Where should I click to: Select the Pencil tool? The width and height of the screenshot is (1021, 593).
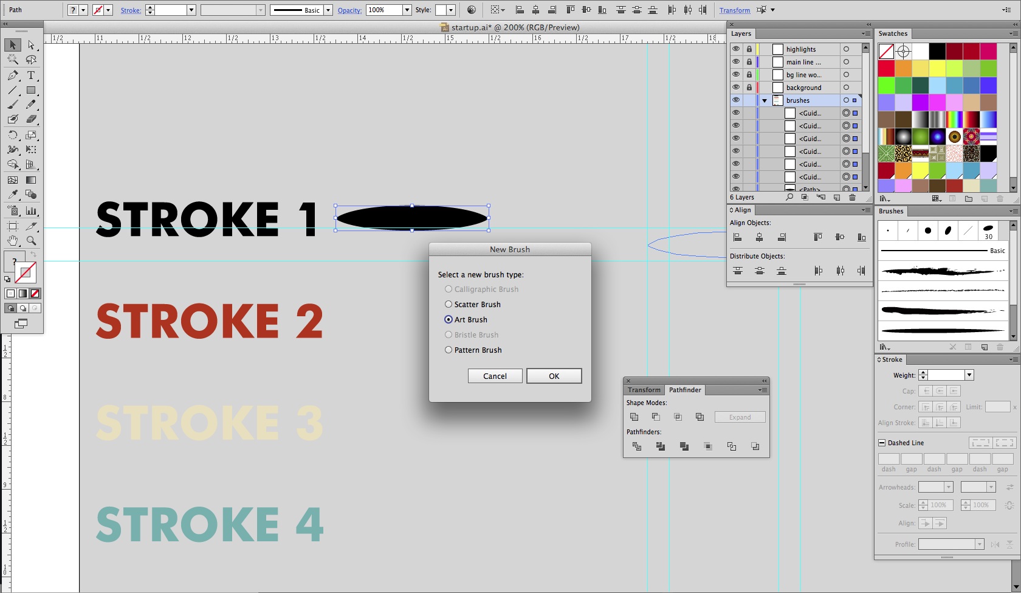point(31,105)
